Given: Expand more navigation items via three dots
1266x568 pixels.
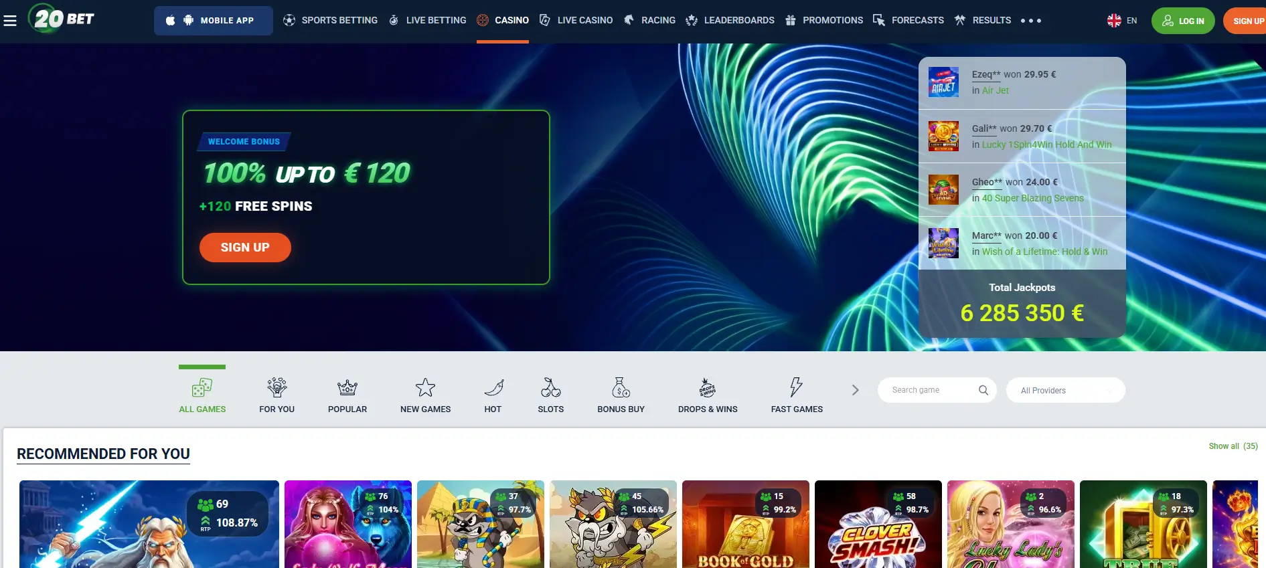Looking at the screenshot, I should [1031, 21].
